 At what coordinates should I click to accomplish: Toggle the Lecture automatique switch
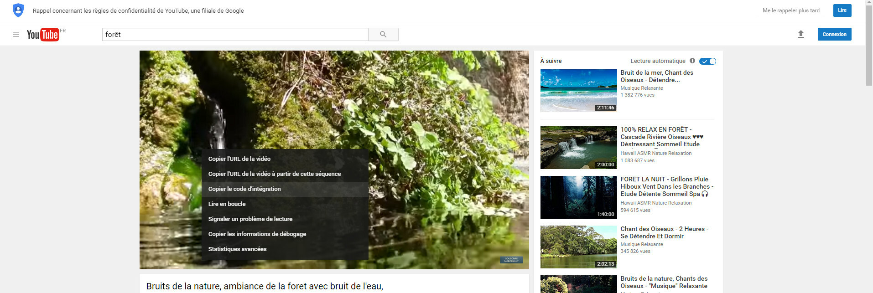(707, 61)
